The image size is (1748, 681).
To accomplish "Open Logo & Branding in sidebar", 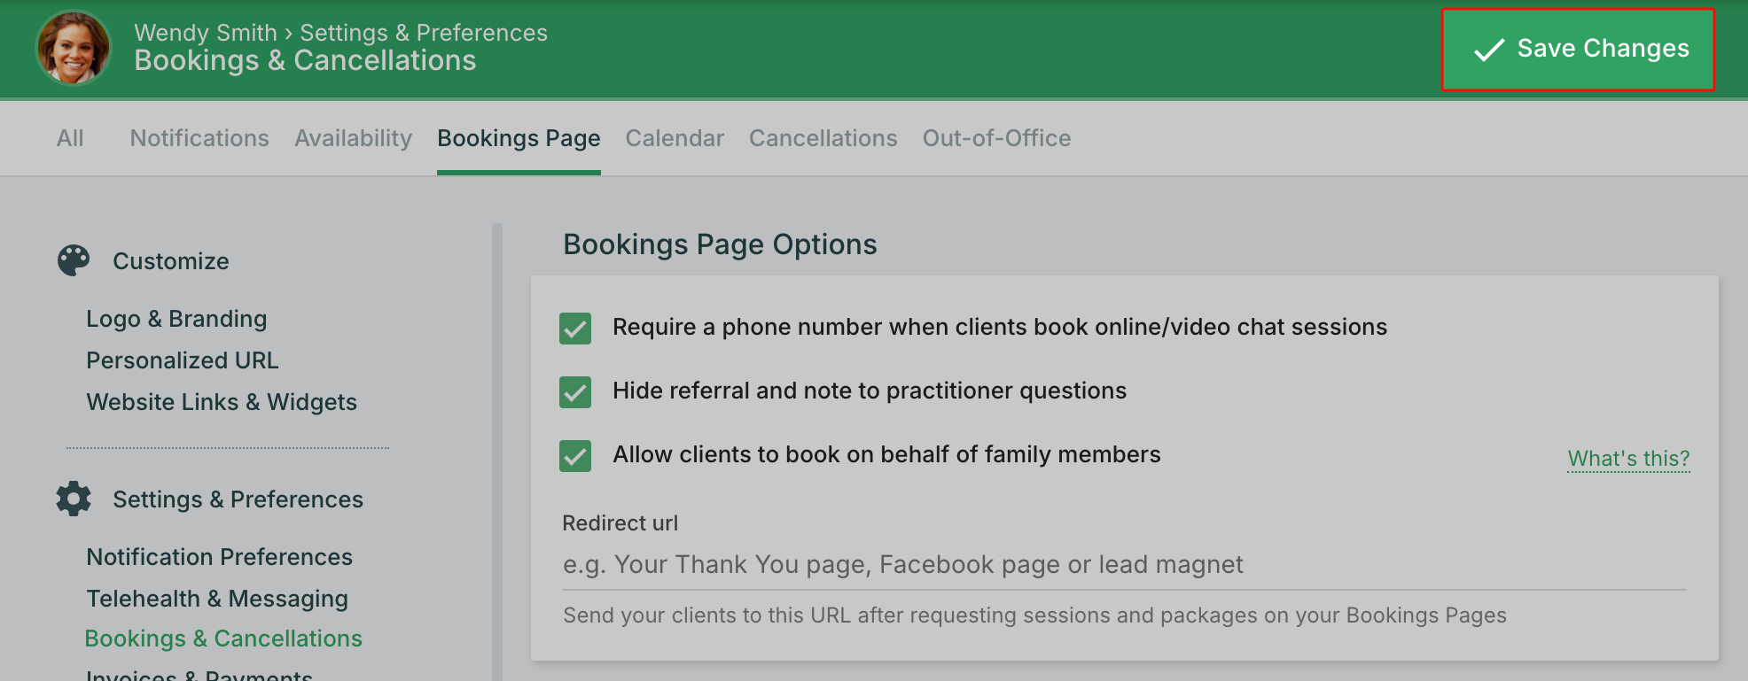I will [176, 319].
